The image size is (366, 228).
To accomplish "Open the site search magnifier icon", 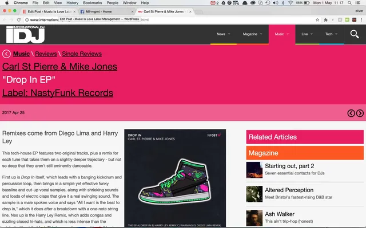I will (355, 34).
